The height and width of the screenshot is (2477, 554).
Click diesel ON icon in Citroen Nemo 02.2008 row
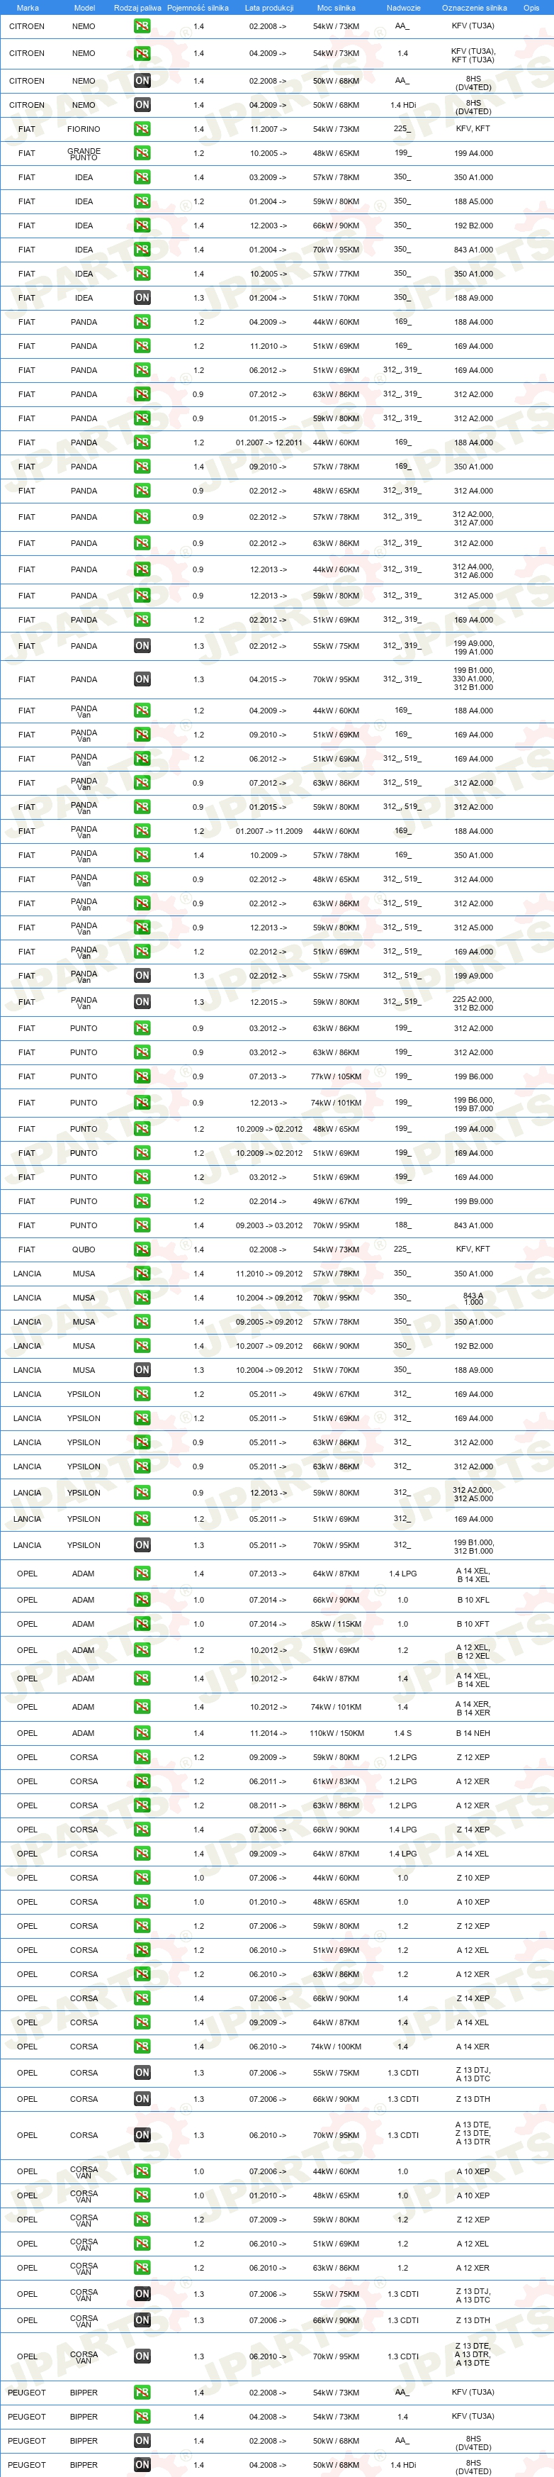pos(142,81)
